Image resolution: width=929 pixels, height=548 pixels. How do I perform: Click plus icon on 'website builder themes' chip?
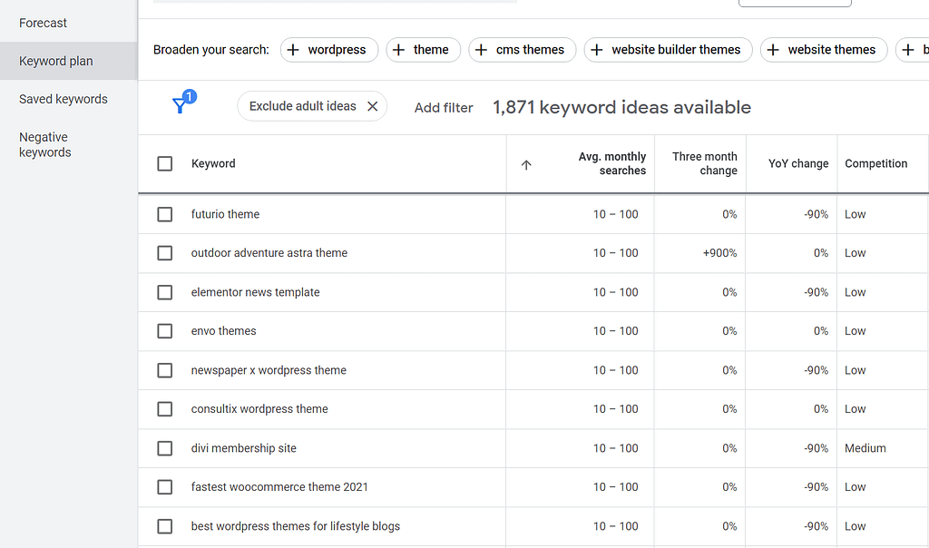click(597, 50)
